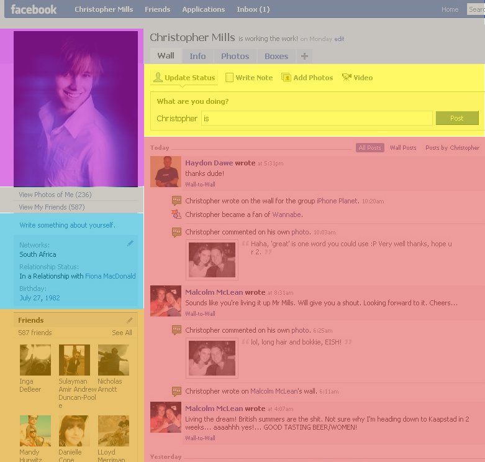This screenshot has width=485, height=462.
Task: Edit Friends box with pencil icon
Action: 130,320
